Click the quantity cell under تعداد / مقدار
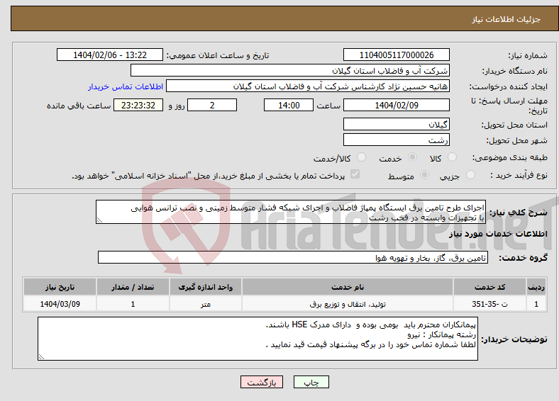 coord(133,304)
